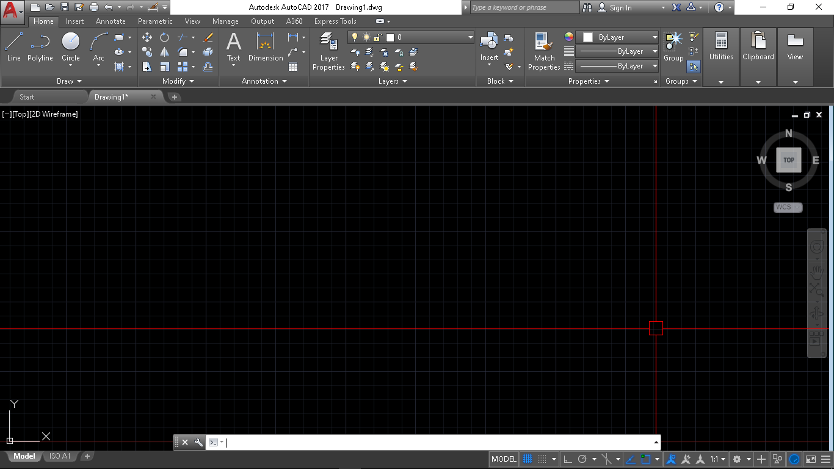Open annotation scale 1:1 dropdown

(717, 459)
